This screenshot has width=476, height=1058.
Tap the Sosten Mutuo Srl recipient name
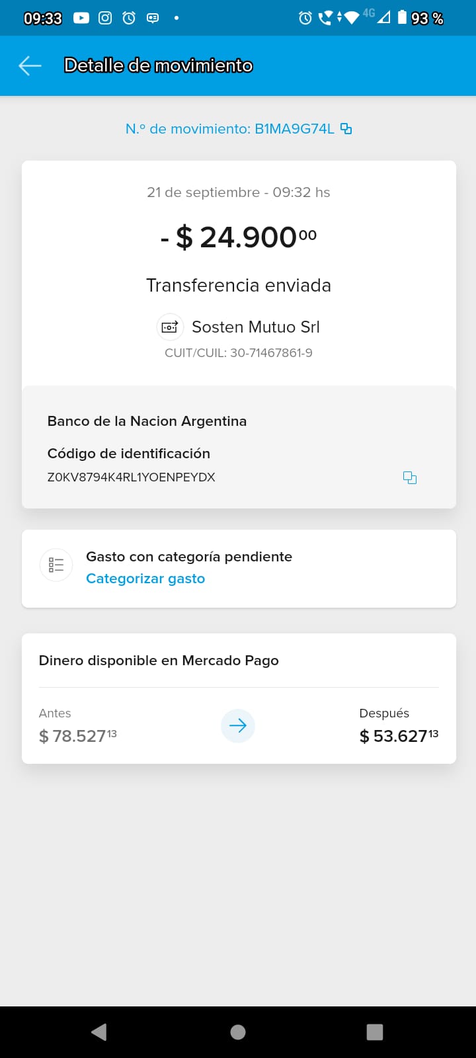tap(255, 327)
